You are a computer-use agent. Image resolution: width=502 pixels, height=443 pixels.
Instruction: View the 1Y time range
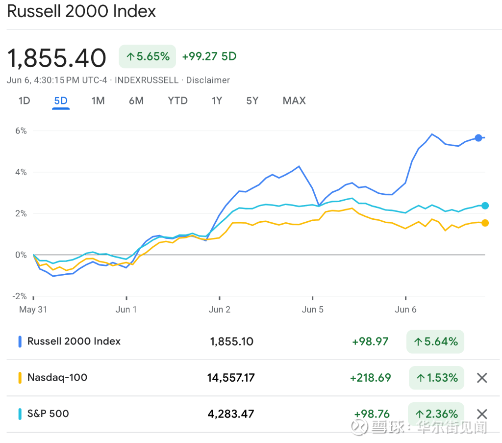pos(217,101)
